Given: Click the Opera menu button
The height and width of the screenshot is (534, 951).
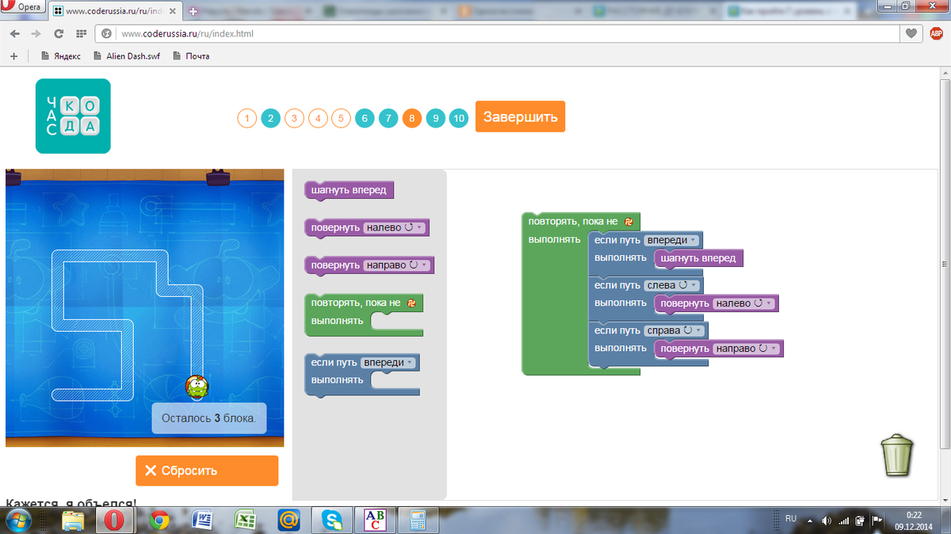Looking at the screenshot, I should pos(23,6).
